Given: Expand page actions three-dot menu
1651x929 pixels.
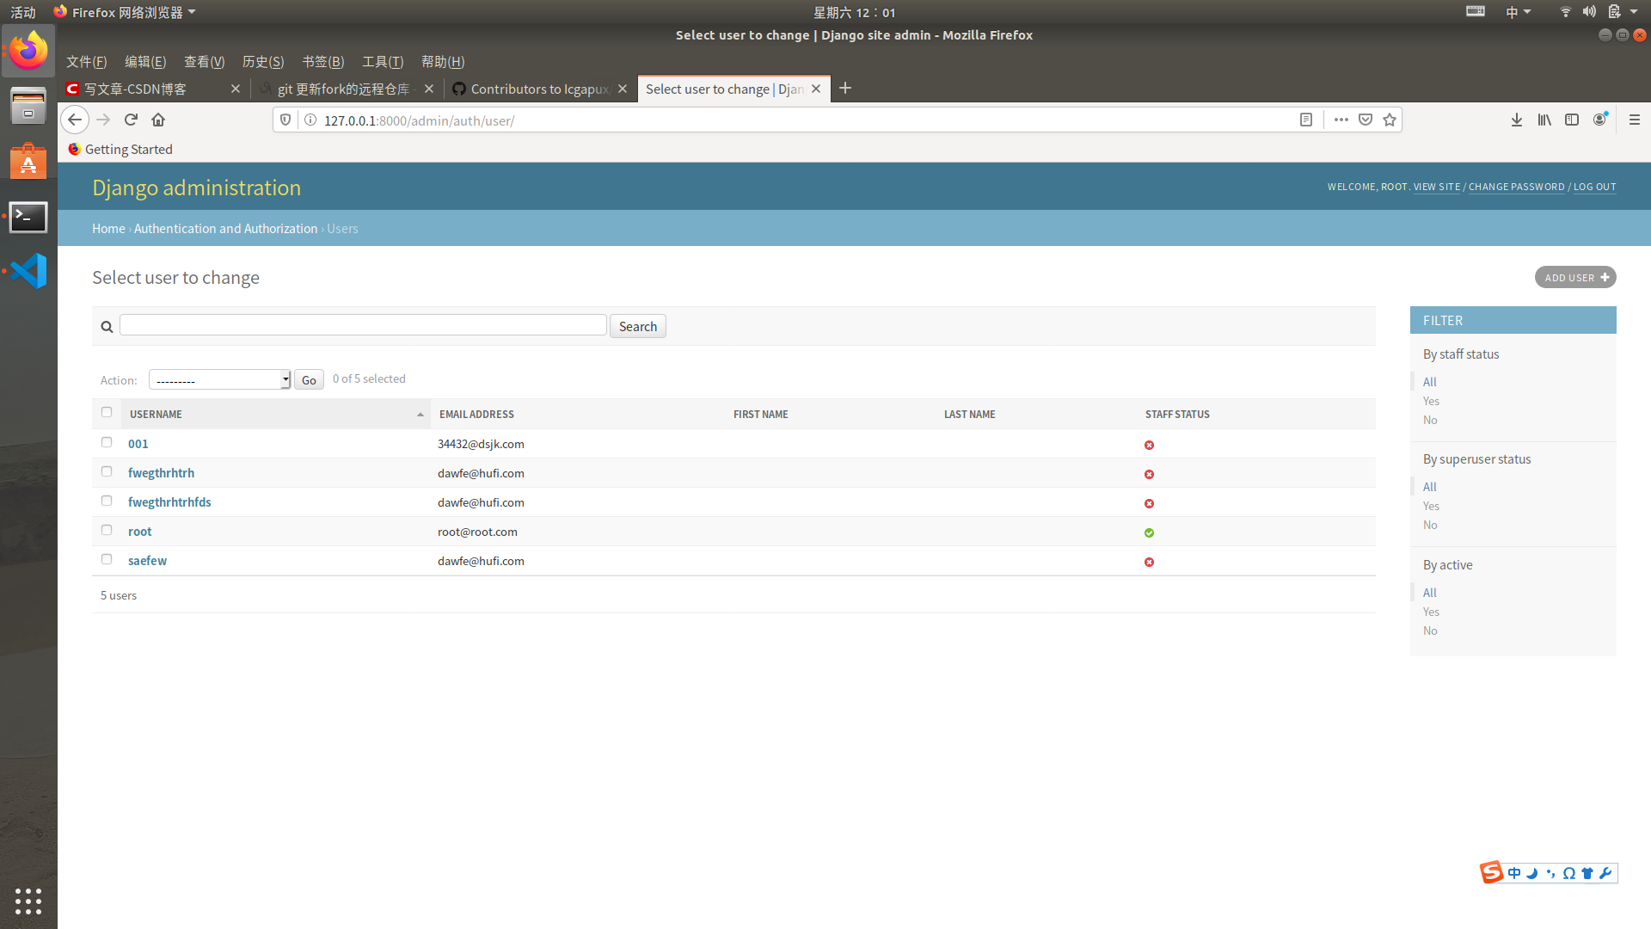Looking at the screenshot, I should click(x=1341, y=120).
